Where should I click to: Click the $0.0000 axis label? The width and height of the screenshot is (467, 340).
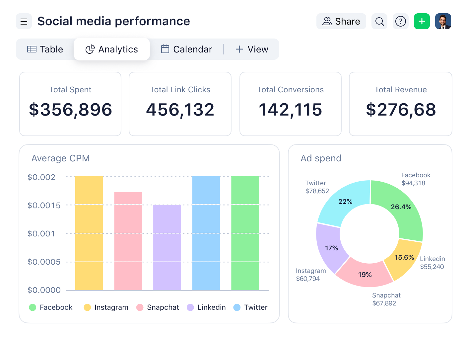click(44, 290)
